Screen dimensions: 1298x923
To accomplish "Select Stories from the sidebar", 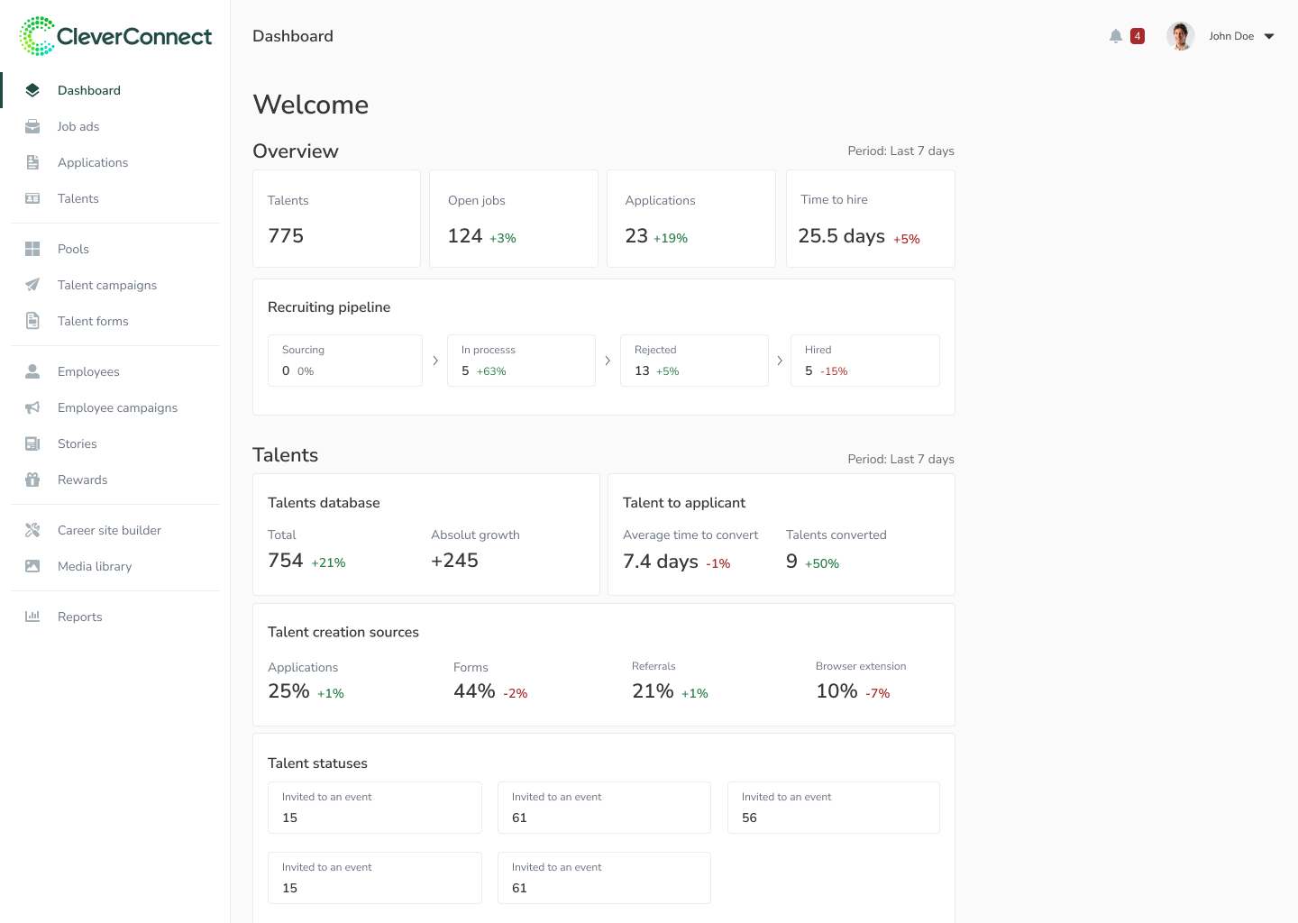I will point(78,443).
